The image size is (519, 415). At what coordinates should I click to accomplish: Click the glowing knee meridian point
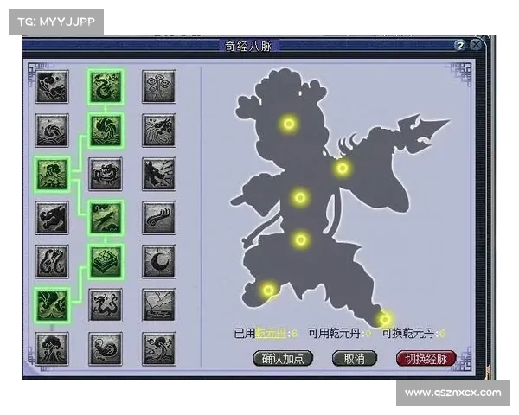269,290
